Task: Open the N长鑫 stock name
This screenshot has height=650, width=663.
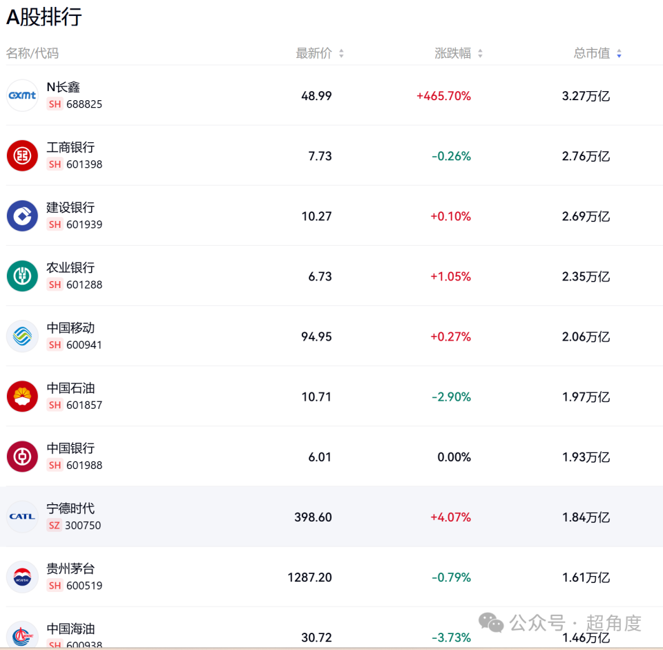Action: (x=63, y=87)
